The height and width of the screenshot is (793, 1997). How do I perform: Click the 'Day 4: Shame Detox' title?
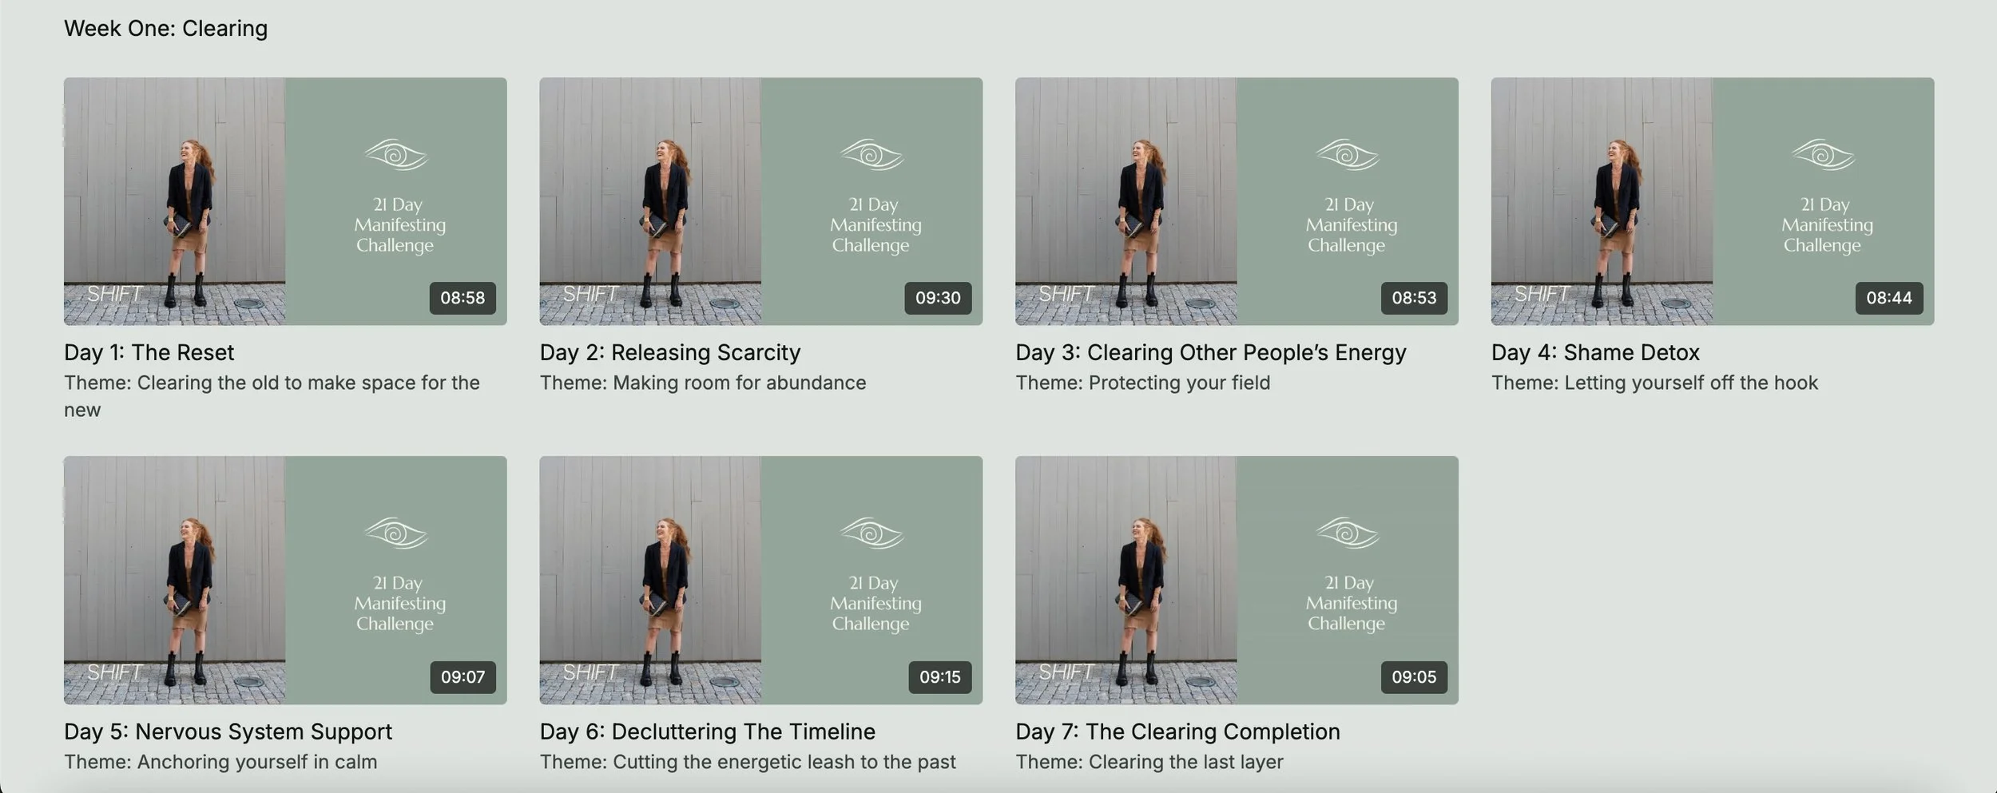pyautogui.click(x=1595, y=352)
